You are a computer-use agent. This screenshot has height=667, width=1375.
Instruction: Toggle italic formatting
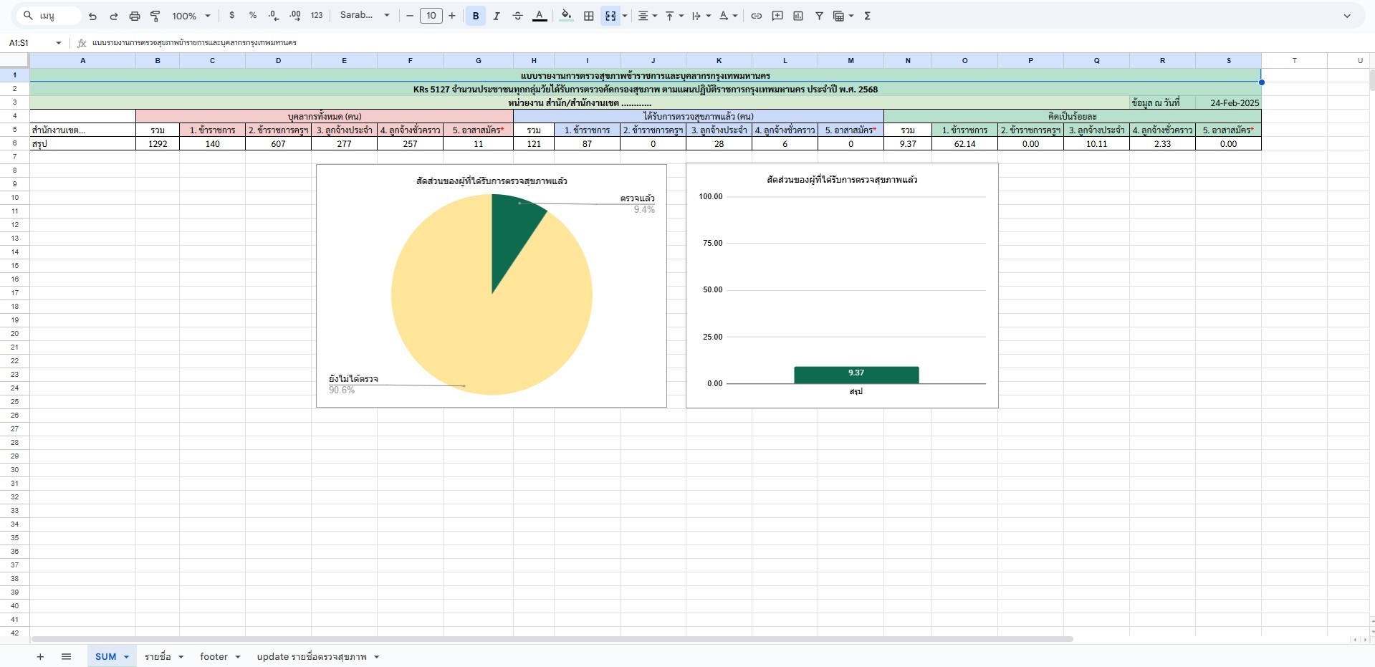[497, 16]
